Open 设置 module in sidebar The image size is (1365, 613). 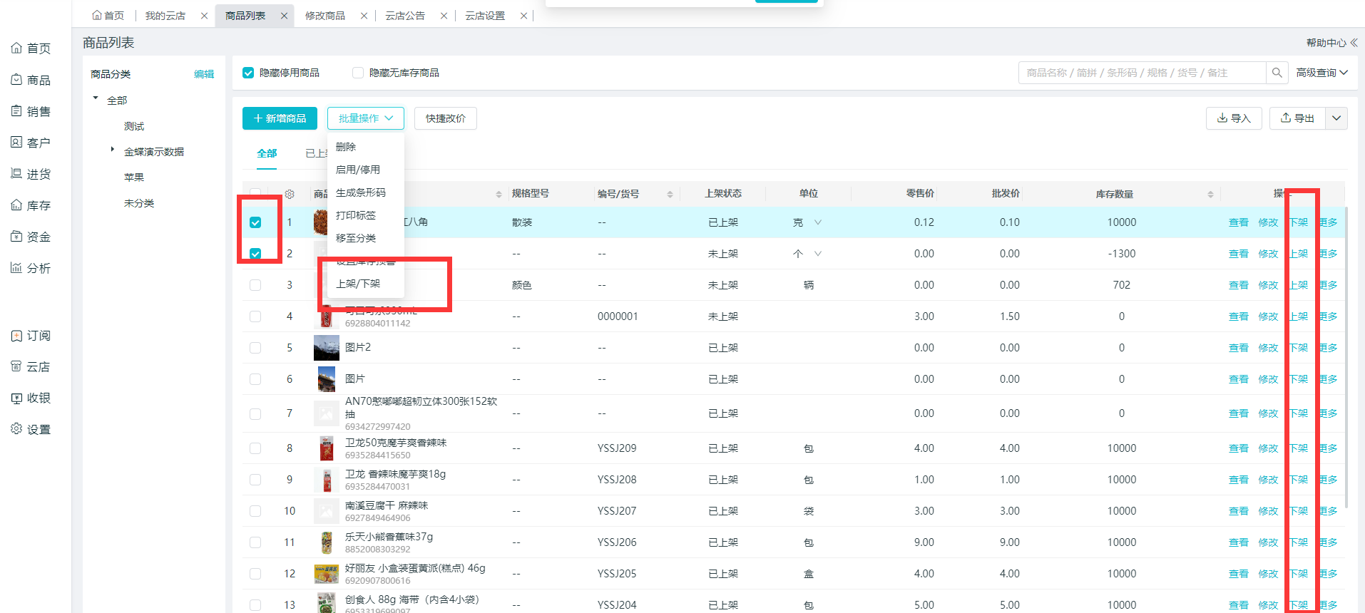31,429
